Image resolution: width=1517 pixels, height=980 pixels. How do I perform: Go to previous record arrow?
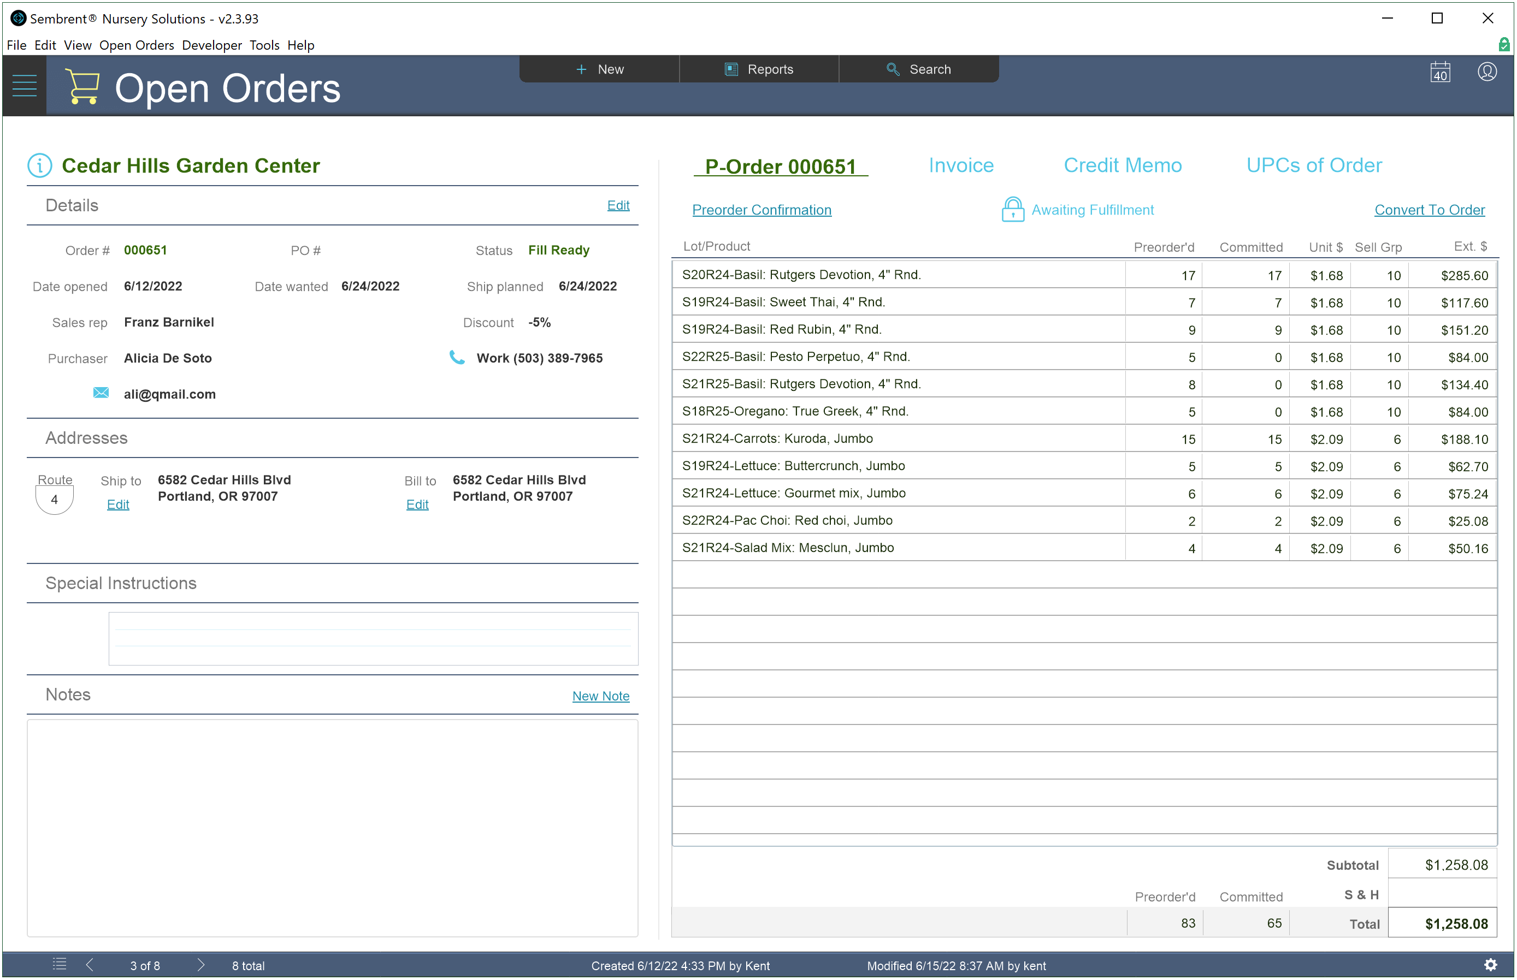pyautogui.click(x=90, y=965)
